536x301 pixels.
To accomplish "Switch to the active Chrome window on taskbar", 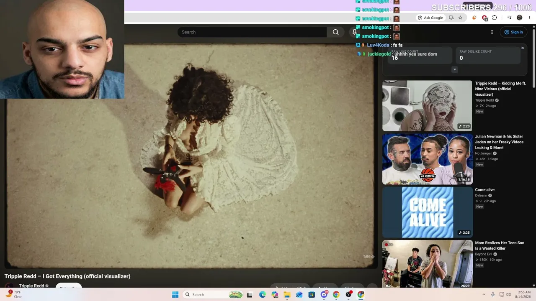I will click(x=361, y=295).
